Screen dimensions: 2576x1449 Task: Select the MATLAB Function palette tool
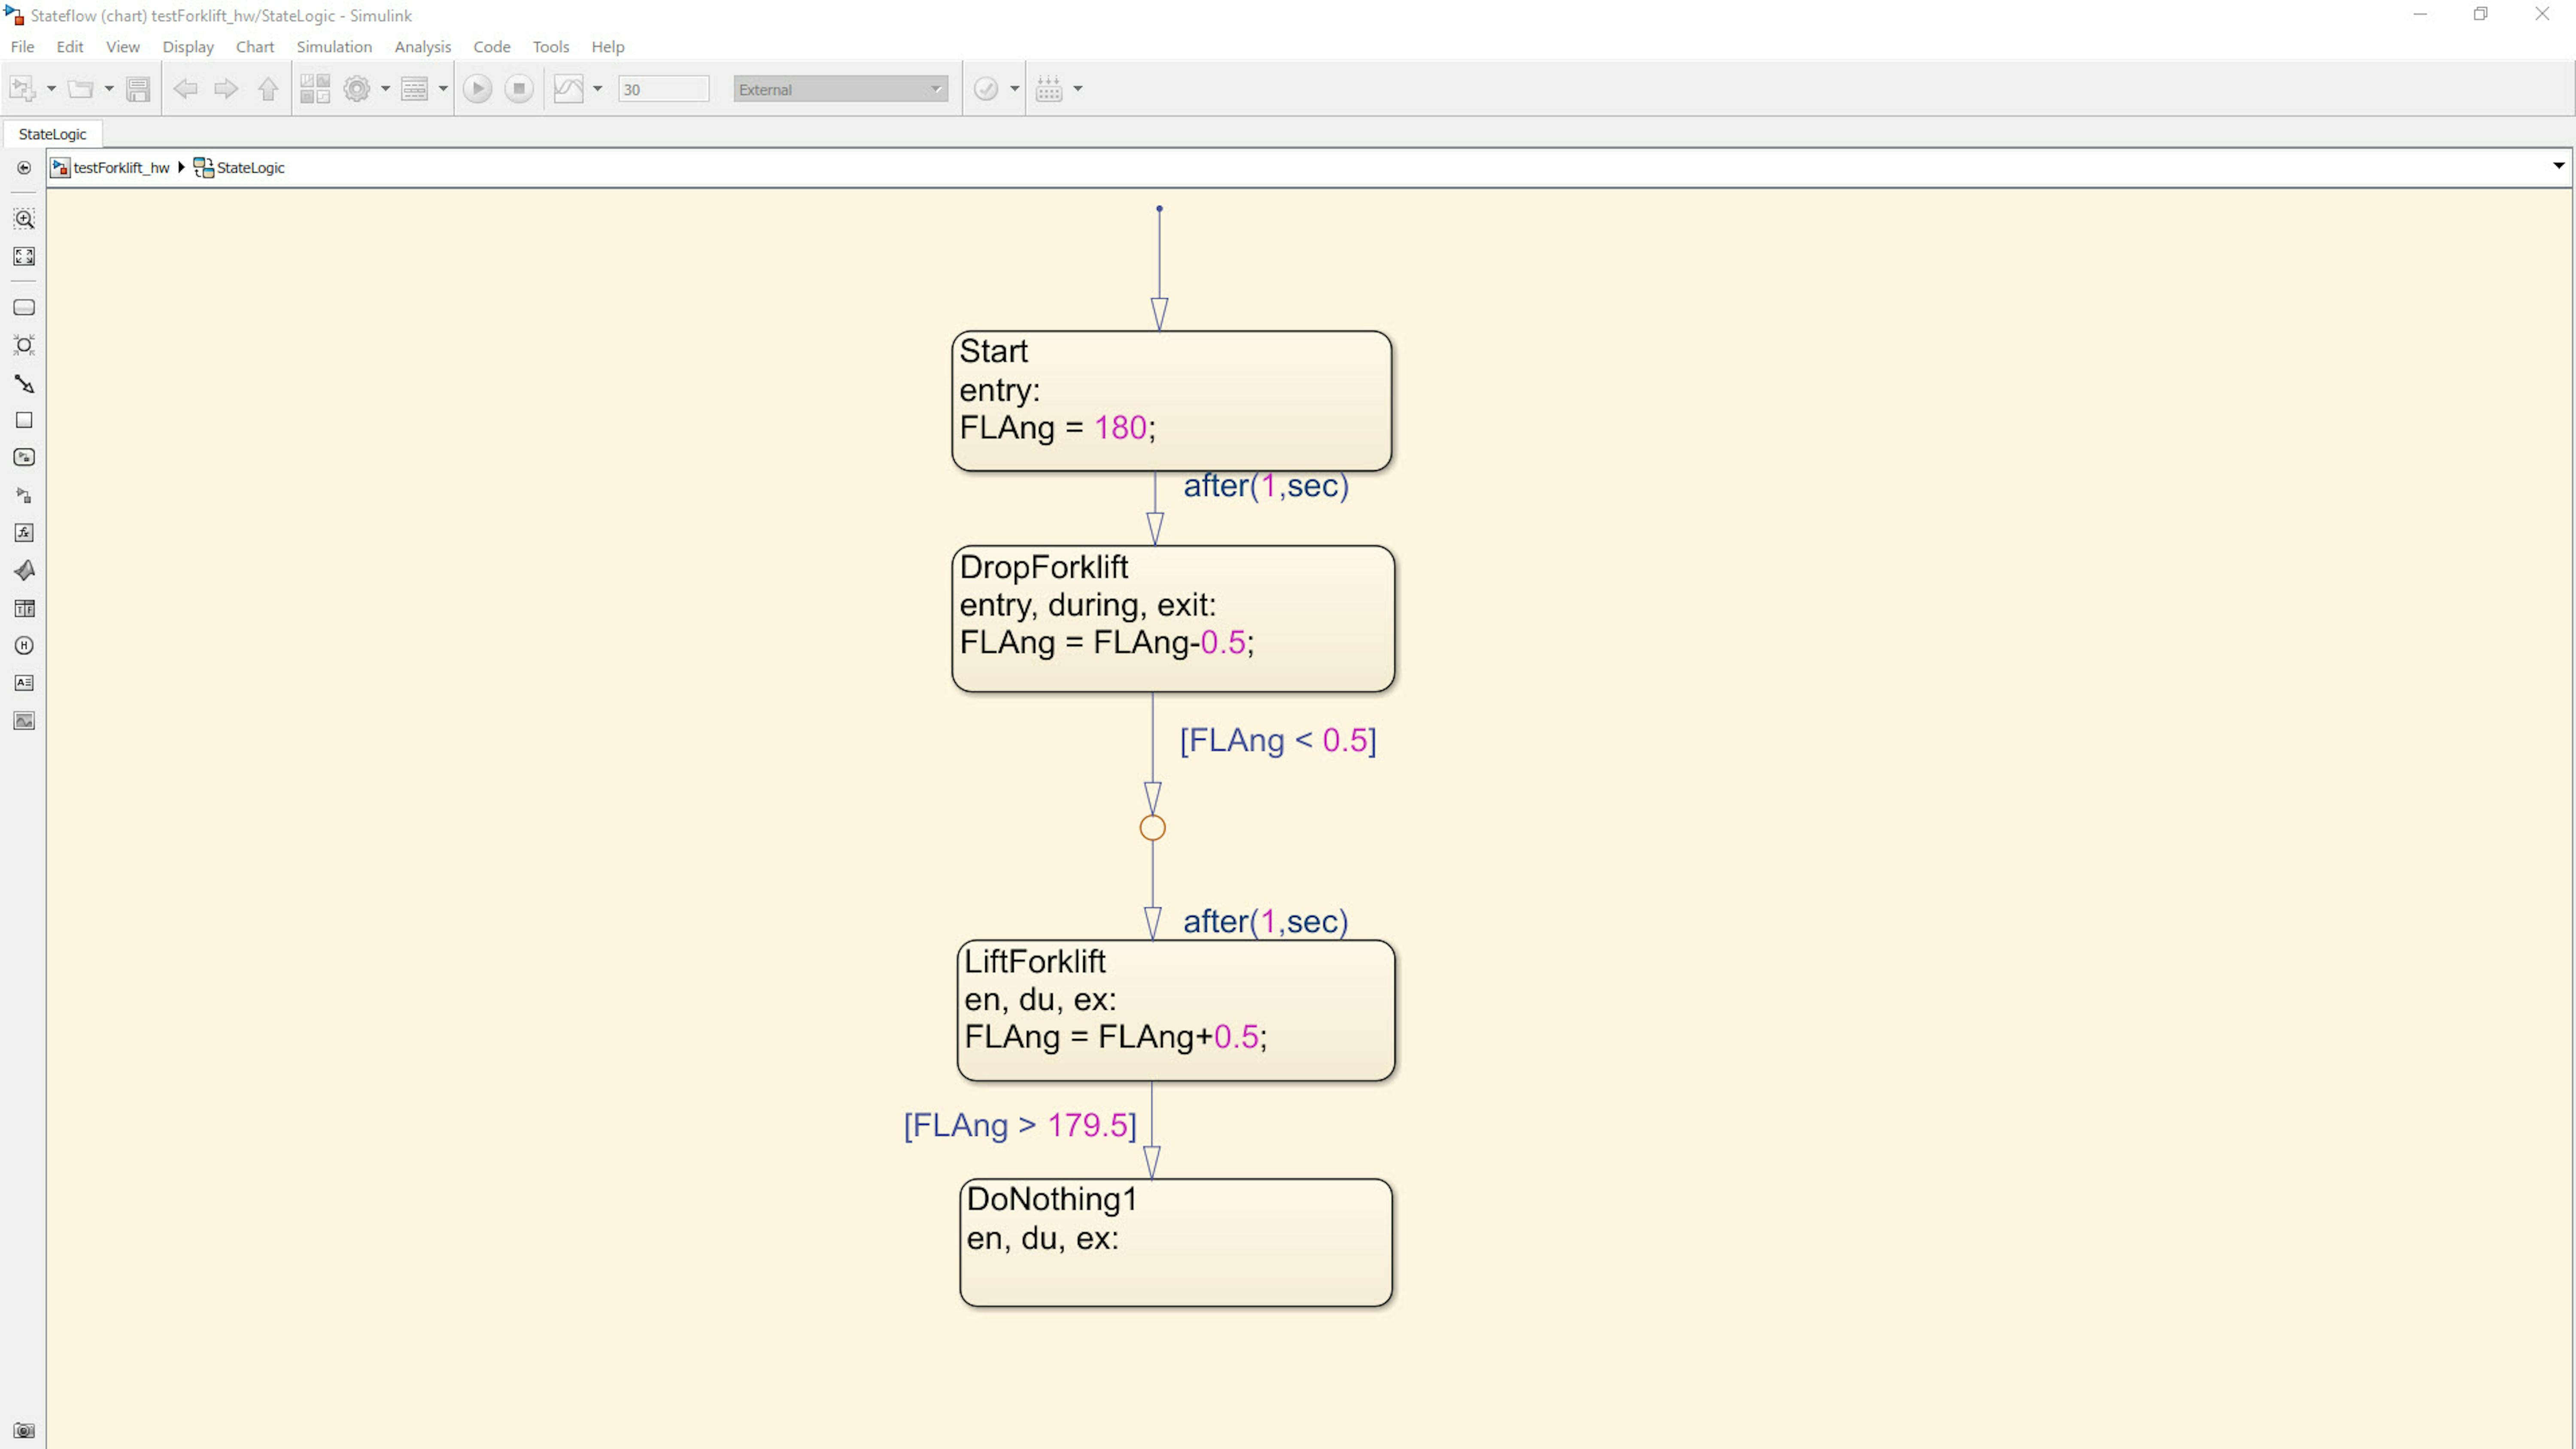24,570
